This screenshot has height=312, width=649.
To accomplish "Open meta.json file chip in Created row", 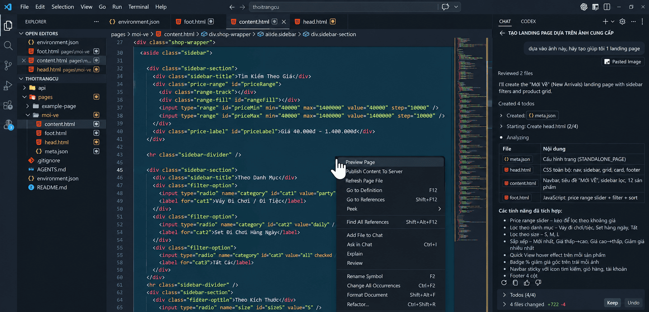I will pos(542,115).
